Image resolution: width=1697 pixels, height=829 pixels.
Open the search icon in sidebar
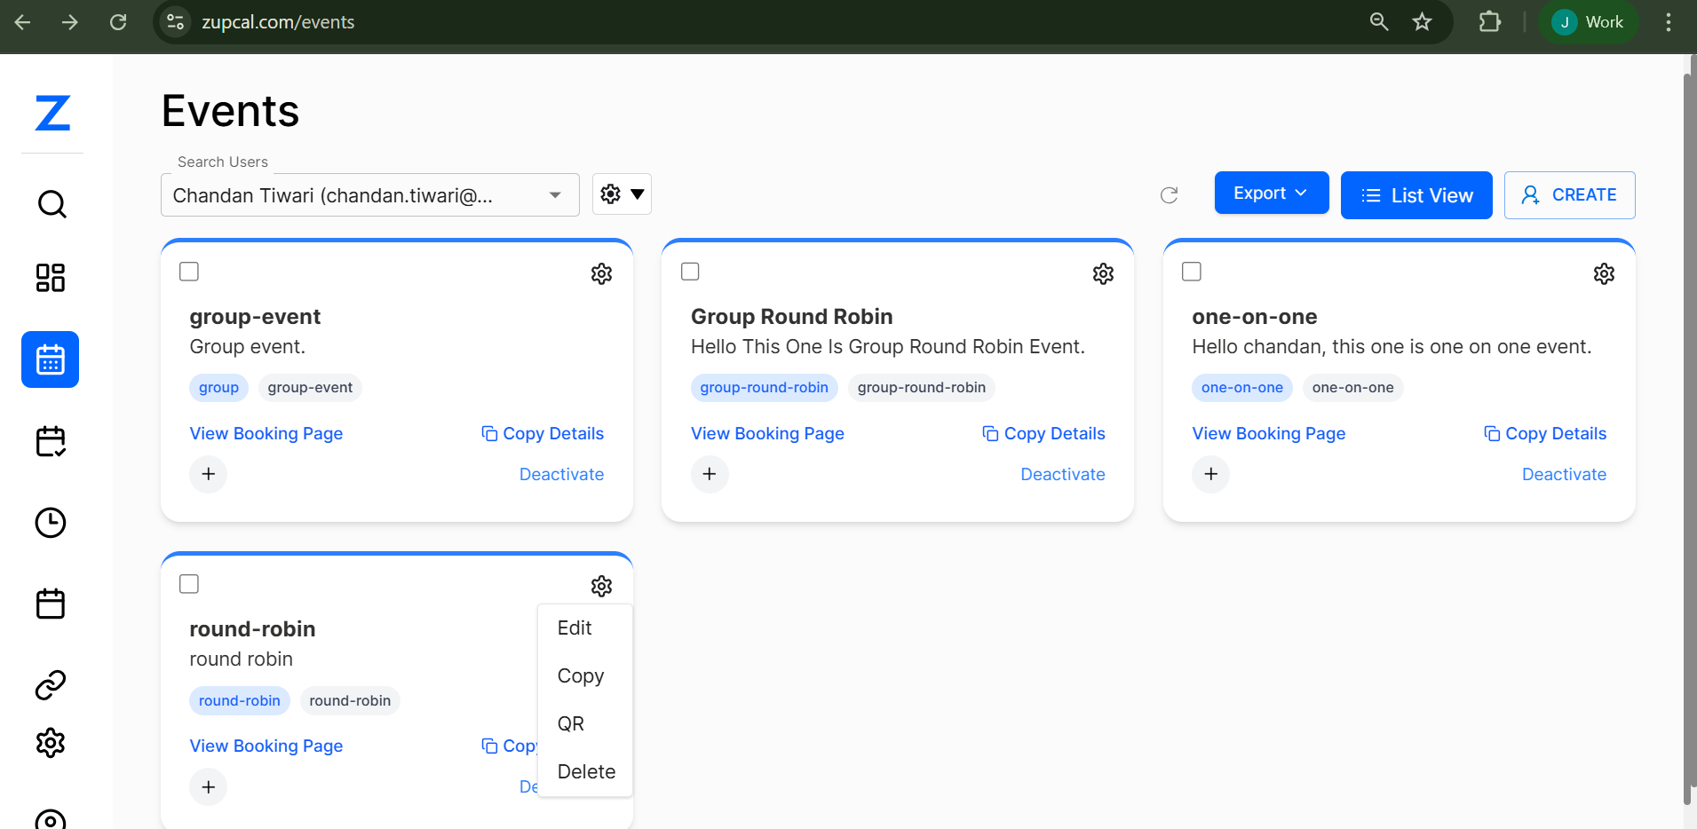52,204
